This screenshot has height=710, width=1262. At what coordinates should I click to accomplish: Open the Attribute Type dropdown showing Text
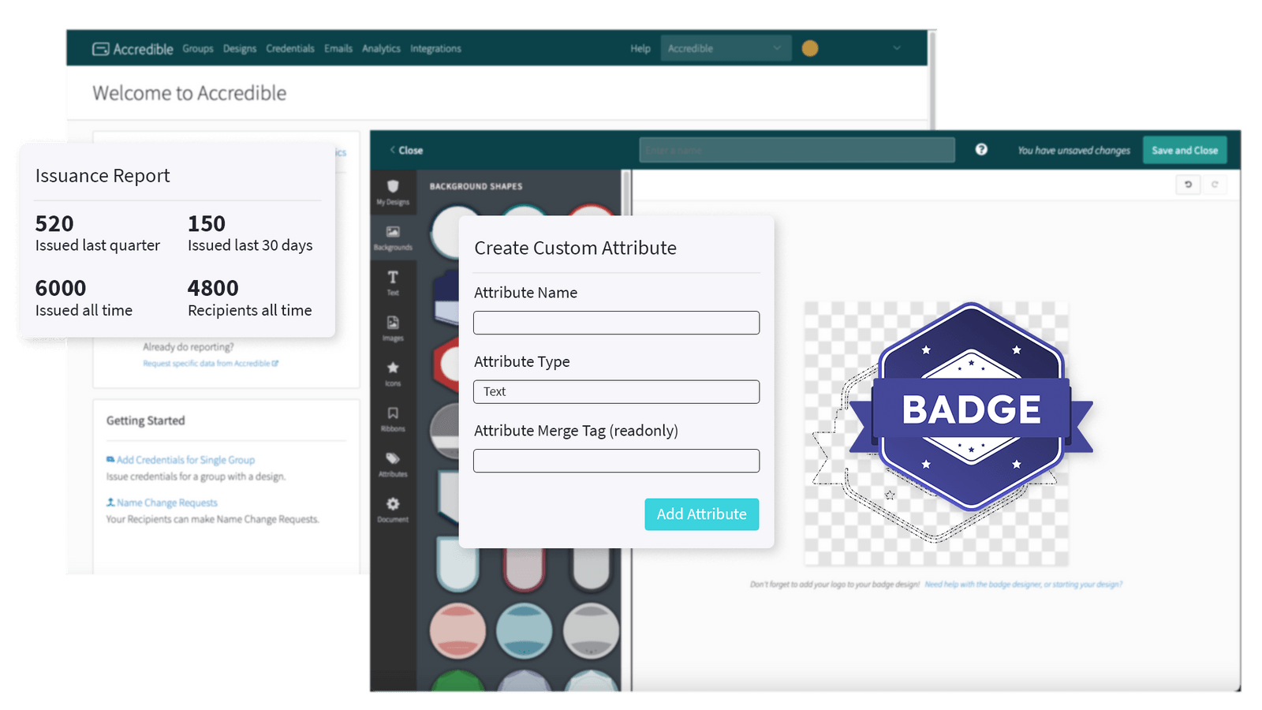[616, 391]
